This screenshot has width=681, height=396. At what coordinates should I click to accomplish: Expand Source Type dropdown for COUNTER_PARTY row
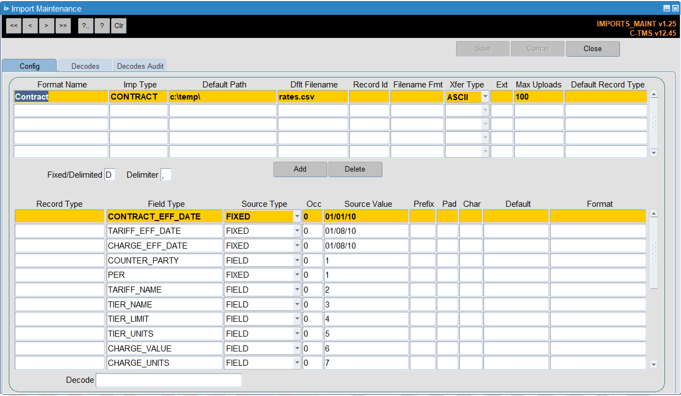coord(297,261)
